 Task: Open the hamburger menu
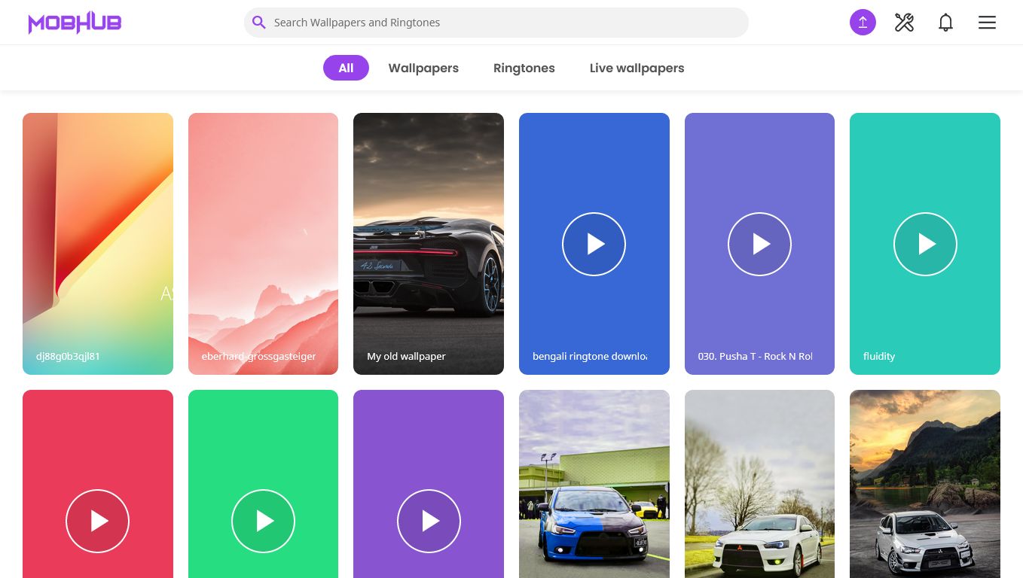pyautogui.click(x=987, y=23)
